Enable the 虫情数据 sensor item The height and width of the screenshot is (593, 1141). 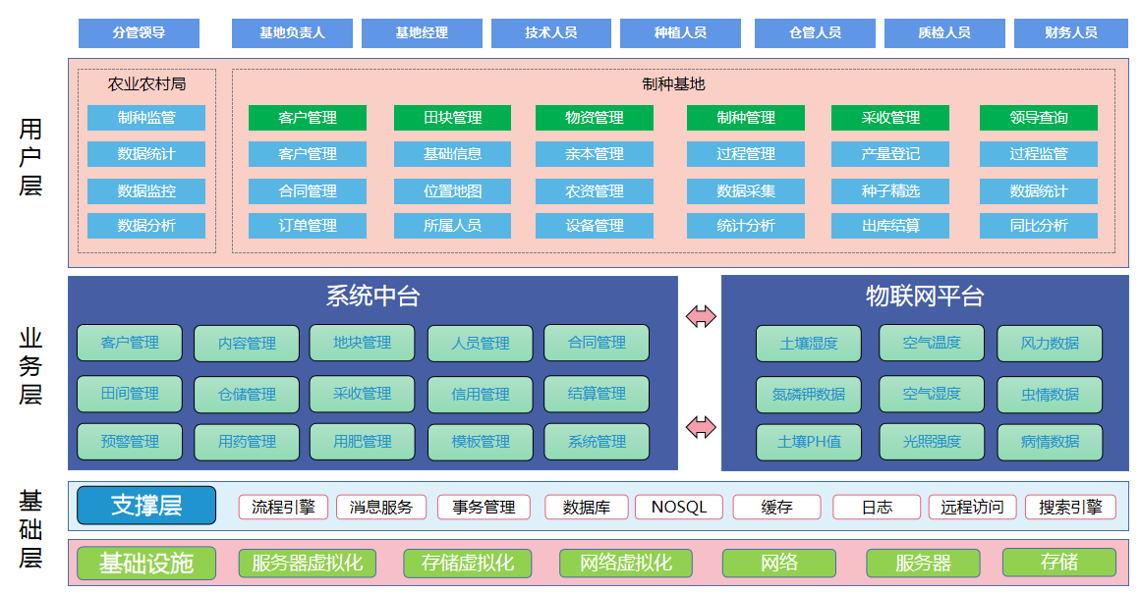pyautogui.click(x=1050, y=394)
